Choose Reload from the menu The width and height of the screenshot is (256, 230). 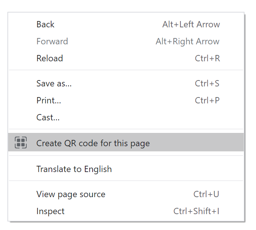click(50, 58)
